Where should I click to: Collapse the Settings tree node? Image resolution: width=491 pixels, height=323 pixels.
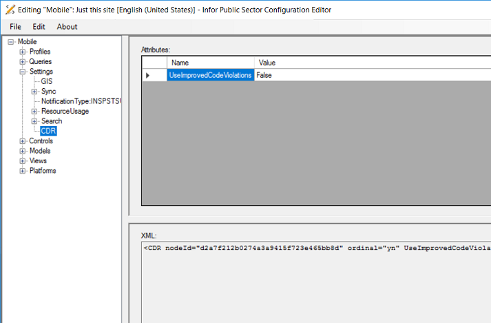point(23,72)
